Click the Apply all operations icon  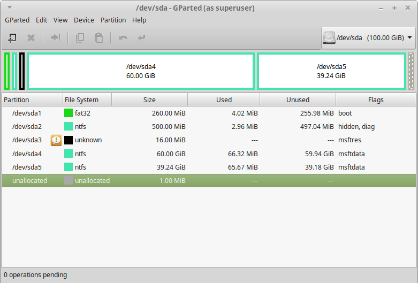point(141,37)
